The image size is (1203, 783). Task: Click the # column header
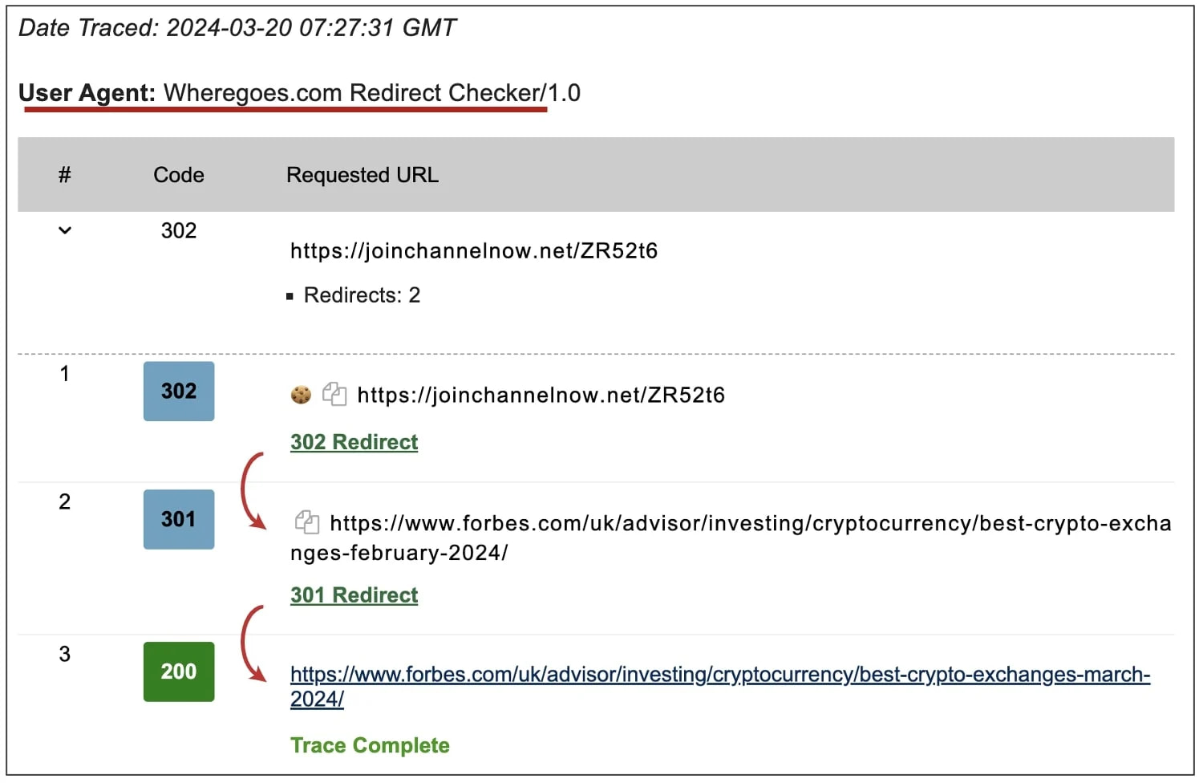[65, 175]
